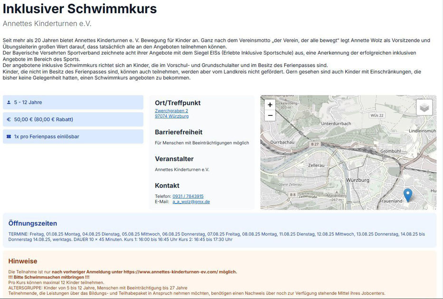Click Würzburg label on the map
This screenshot has height=299, width=443.
(358, 180)
